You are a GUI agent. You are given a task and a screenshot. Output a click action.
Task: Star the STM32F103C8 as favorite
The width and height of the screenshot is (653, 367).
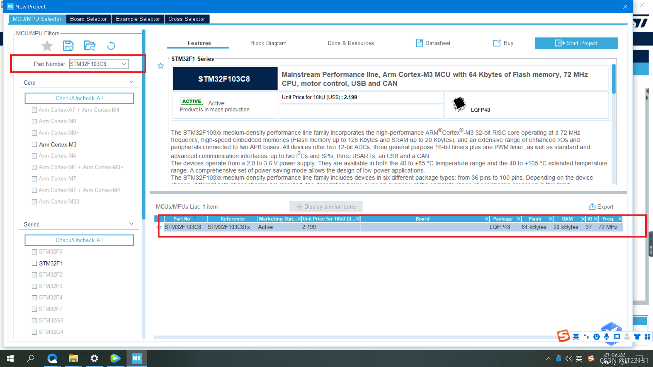click(161, 66)
